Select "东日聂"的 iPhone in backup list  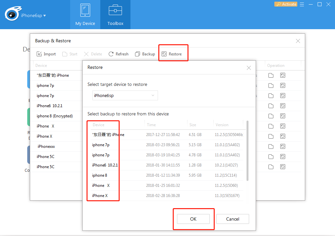53,75
